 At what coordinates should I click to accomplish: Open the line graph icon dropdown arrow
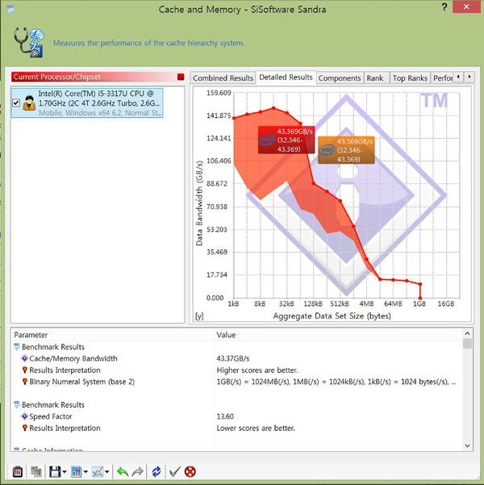pyautogui.click(x=107, y=472)
